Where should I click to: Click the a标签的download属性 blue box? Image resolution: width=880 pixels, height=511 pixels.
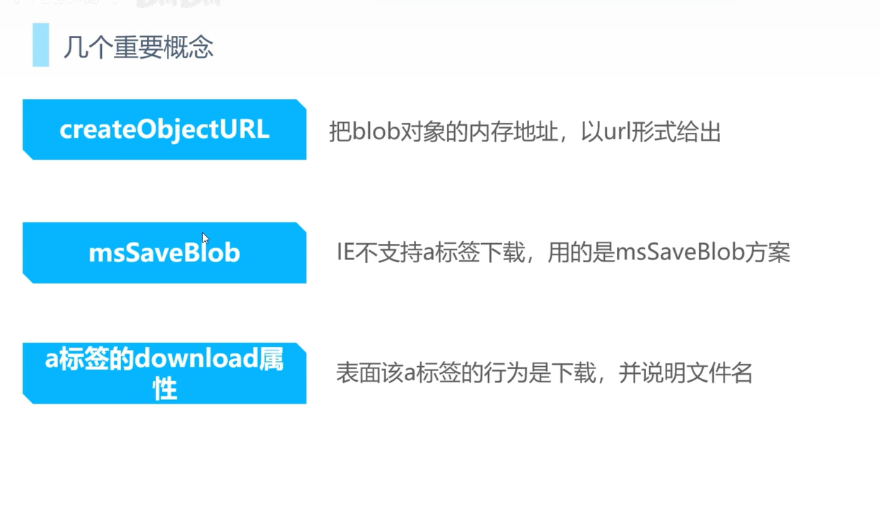(x=164, y=373)
